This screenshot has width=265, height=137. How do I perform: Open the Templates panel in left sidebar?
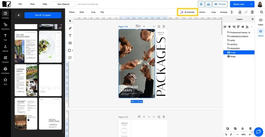(x=6, y=15)
